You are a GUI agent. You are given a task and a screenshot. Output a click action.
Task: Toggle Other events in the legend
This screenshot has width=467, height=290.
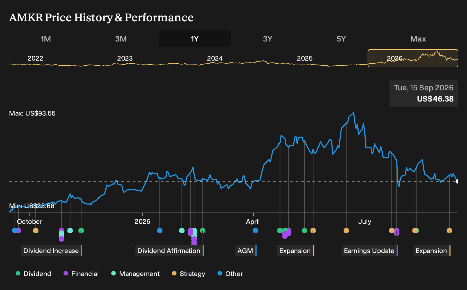click(230, 274)
